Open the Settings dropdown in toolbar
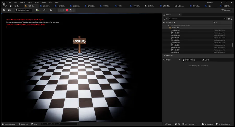The image size is (235, 127). coord(227,10)
